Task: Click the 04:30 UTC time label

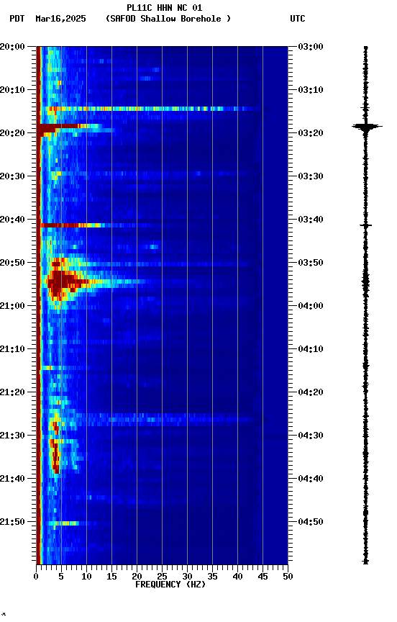Action: [x=311, y=436]
